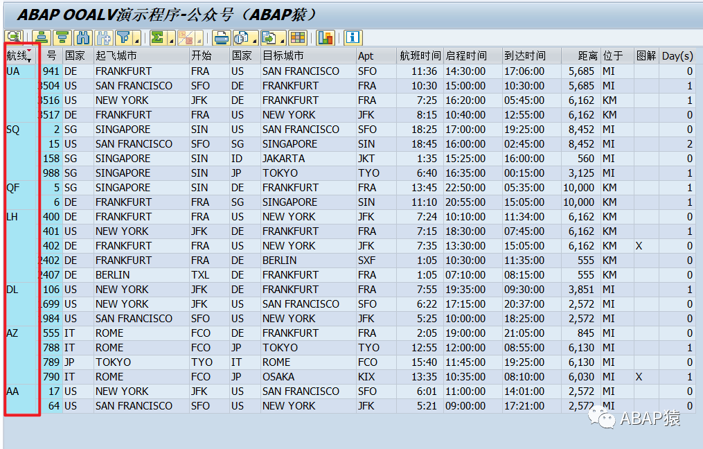Click the Views icon after Print
The image size is (703, 449).
click(x=241, y=37)
